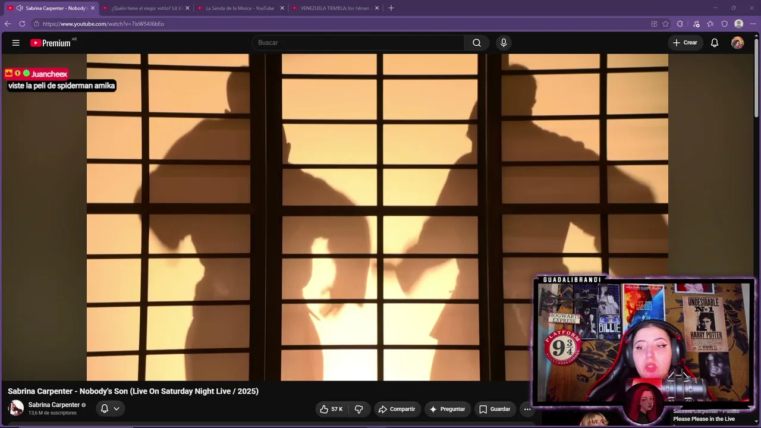Open the Sabrina Carpenter channel name link

(54, 405)
